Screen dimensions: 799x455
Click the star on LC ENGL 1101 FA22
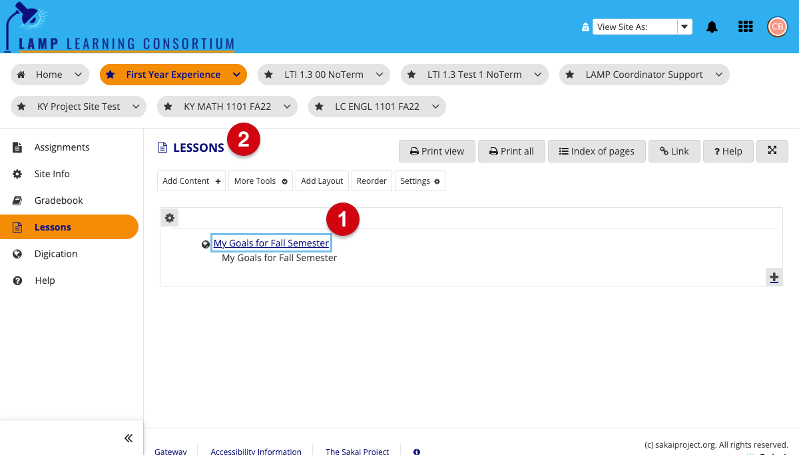tap(320, 107)
